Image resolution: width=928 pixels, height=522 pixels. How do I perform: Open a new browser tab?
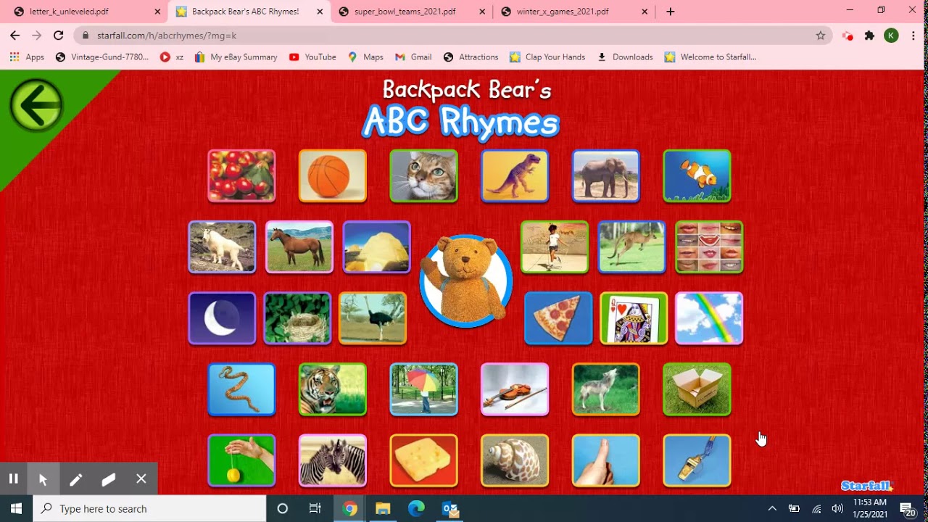click(670, 12)
